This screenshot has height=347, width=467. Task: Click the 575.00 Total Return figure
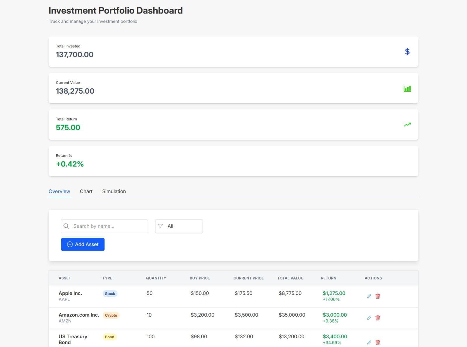68,128
